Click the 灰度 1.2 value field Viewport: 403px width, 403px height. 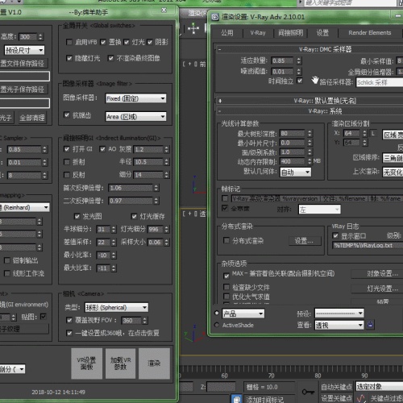tap(148, 149)
